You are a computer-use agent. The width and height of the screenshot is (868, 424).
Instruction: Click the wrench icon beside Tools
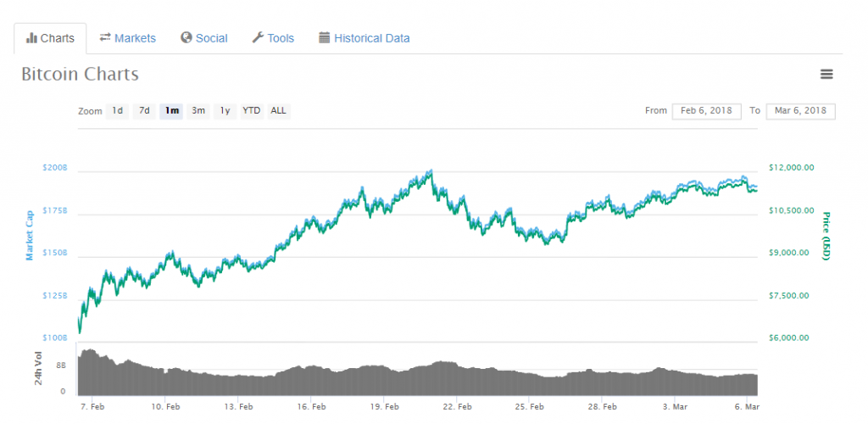[x=258, y=37]
